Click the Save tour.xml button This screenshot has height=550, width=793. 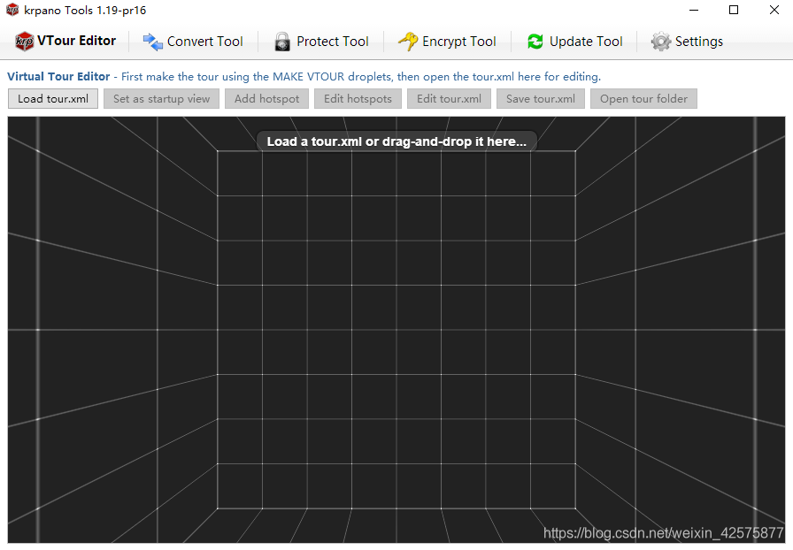point(541,98)
